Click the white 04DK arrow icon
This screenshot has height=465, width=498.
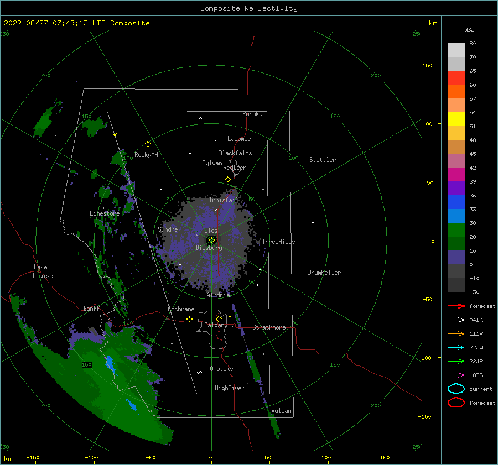click(x=456, y=320)
